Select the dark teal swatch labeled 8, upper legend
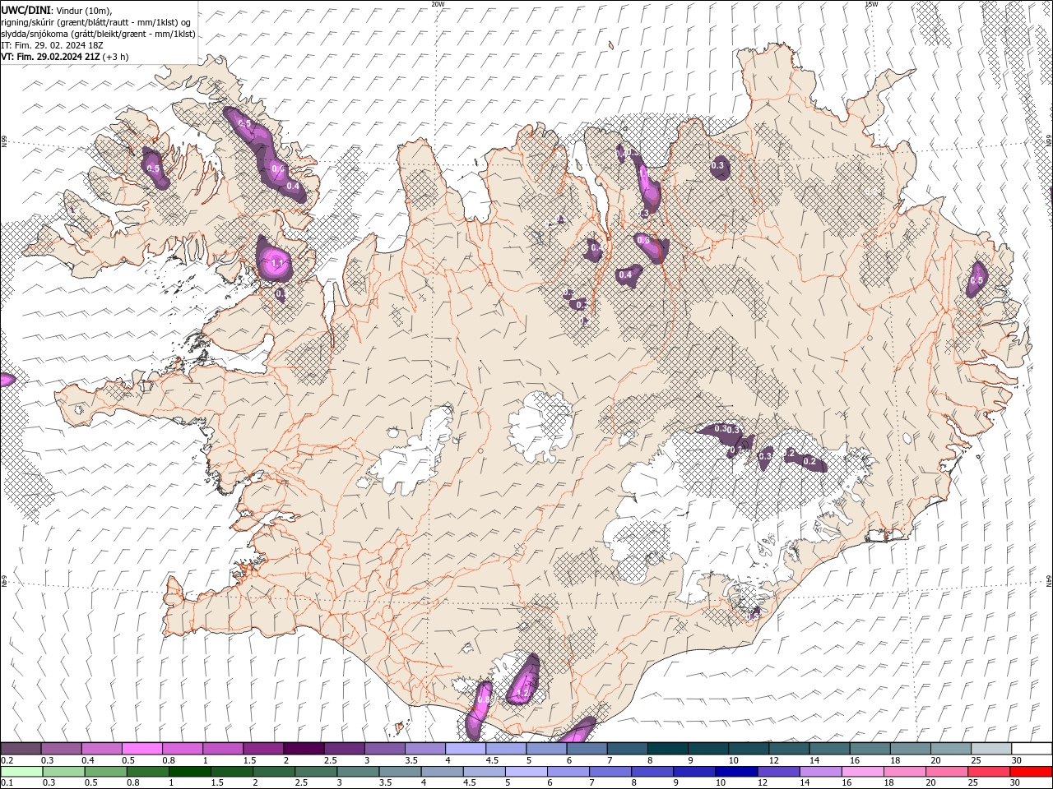Image resolution: width=1053 pixels, height=789 pixels. click(668, 749)
